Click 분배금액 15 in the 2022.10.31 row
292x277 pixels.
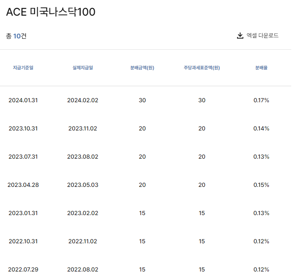pyautogui.click(x=142, y=241)
